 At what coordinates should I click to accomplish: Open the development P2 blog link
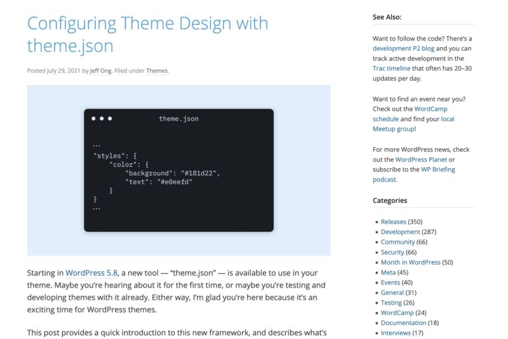pyautogui.click(x=403, y=49)
